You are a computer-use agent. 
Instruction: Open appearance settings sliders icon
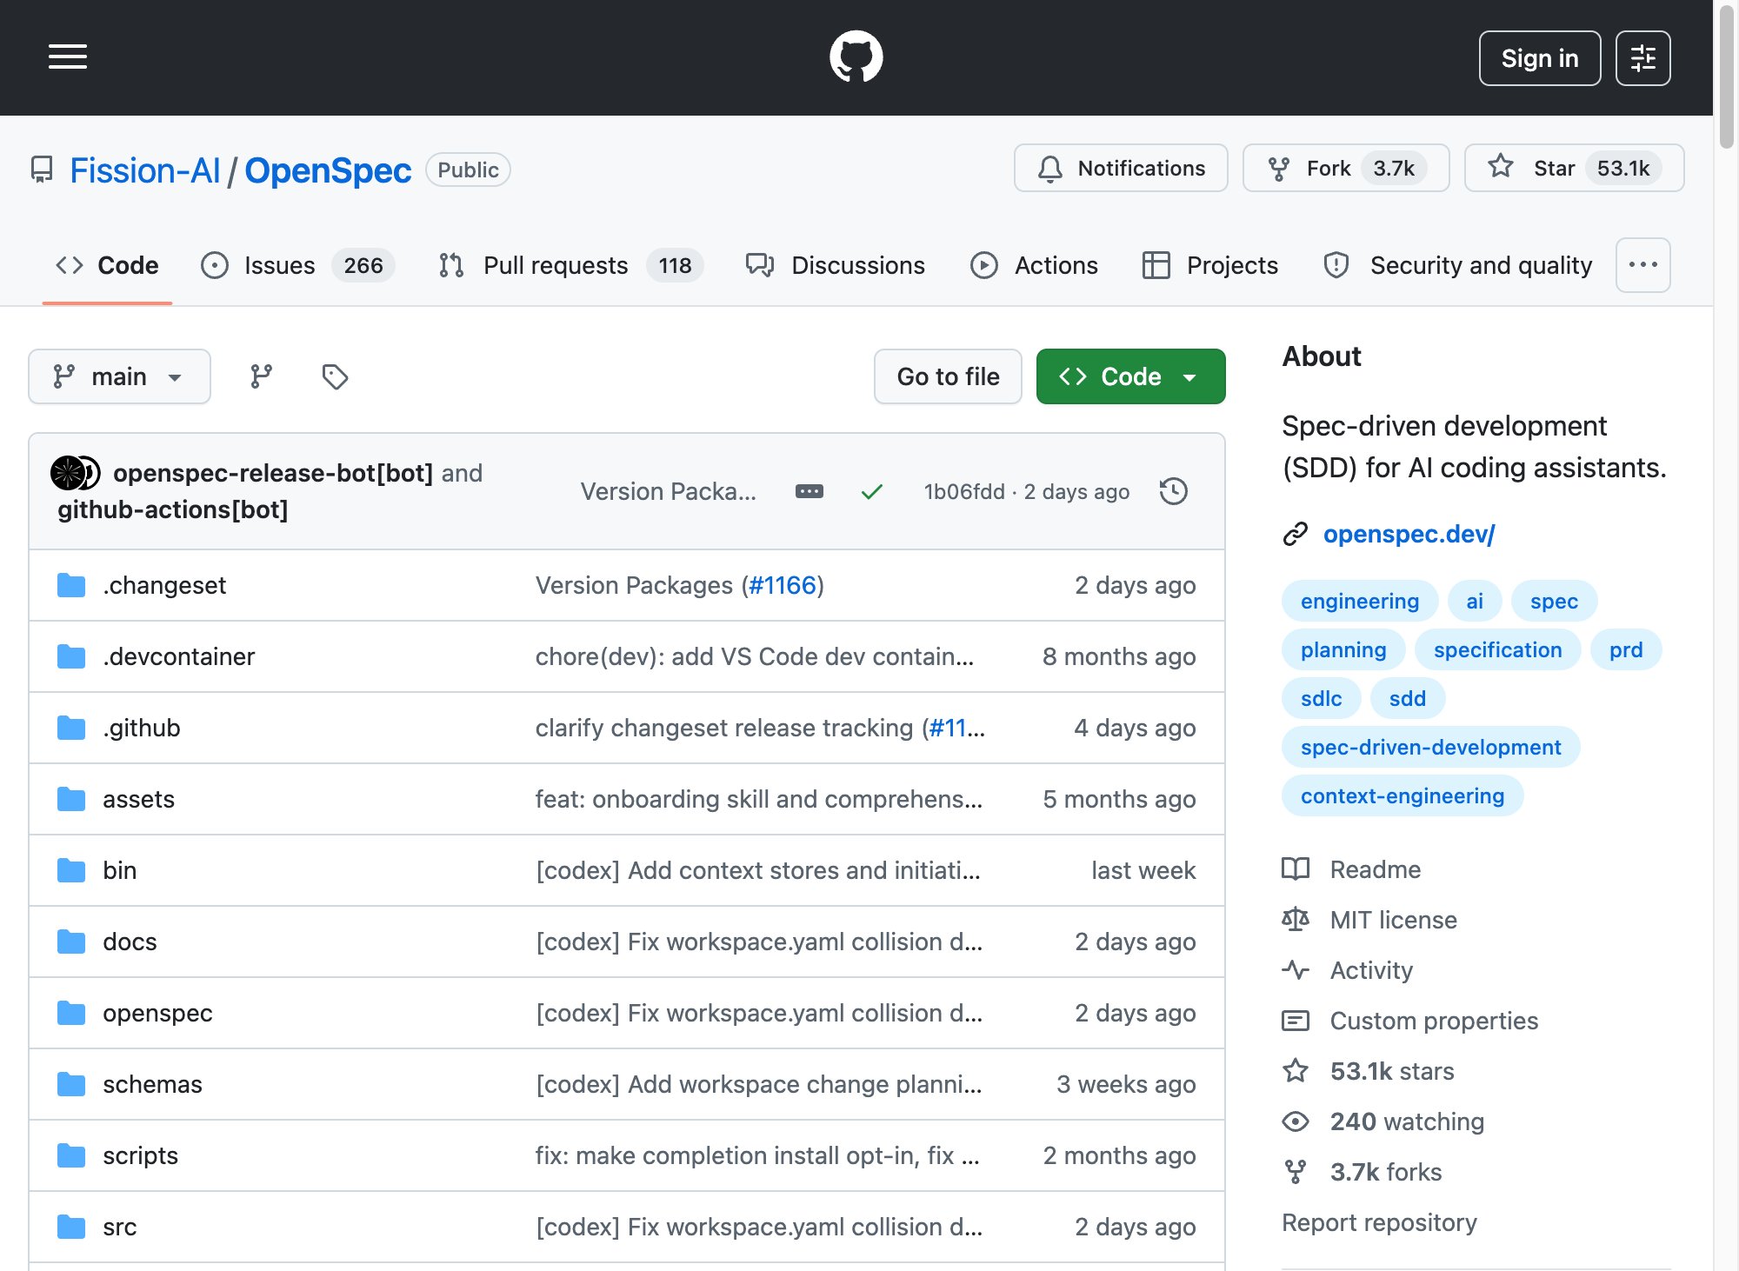[x=1642, y=58]
